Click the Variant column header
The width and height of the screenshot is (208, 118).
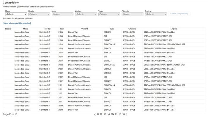click(x=84, y=29)
